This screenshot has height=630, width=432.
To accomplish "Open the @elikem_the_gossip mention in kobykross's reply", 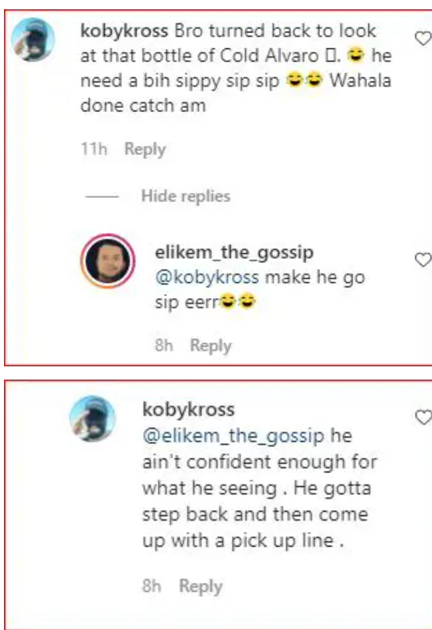I will click(233, 436).
